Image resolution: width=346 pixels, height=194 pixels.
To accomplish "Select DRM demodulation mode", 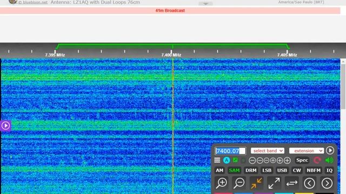I will click(251, 170).
